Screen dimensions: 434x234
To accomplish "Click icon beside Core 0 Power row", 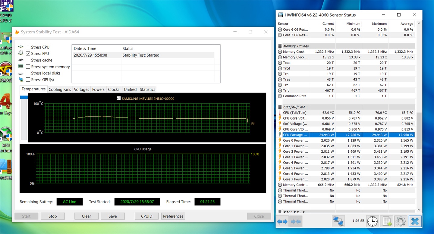I will tap(280, 140).
